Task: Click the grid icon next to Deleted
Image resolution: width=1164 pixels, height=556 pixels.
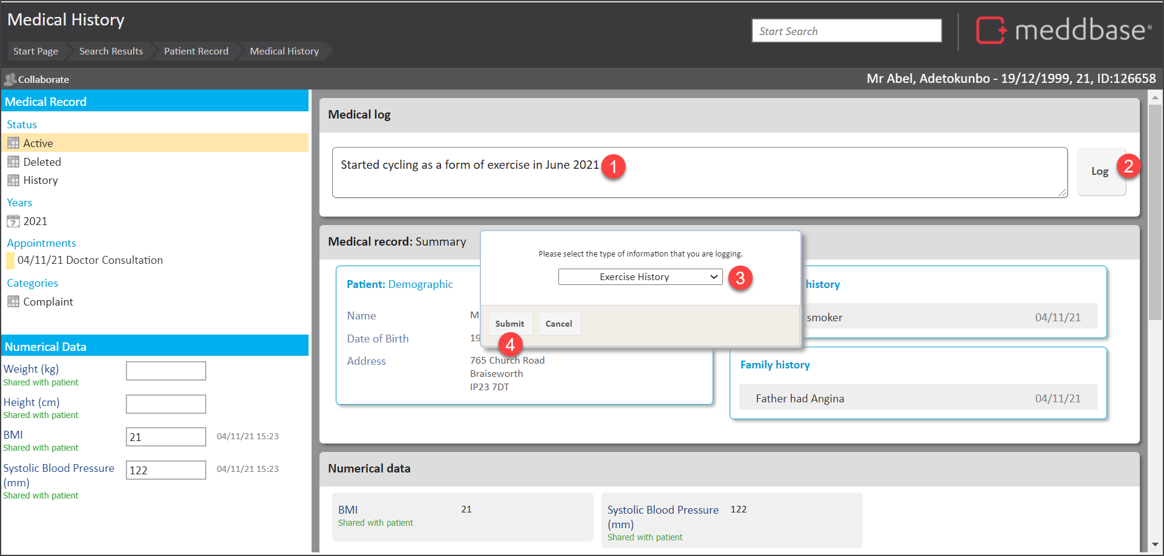Action: pyautogui.click(x=13, y=162)
